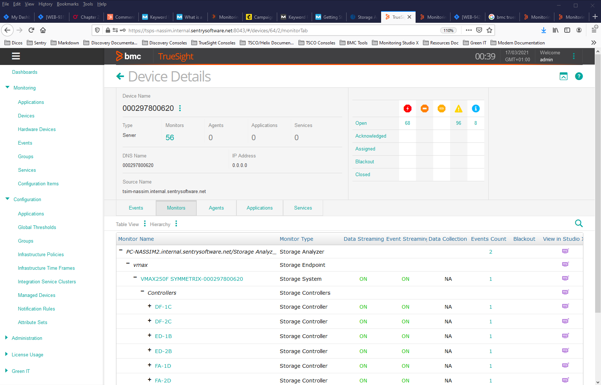
Task: Open the Applications tab in device details
Action: (x=260, y=208)
